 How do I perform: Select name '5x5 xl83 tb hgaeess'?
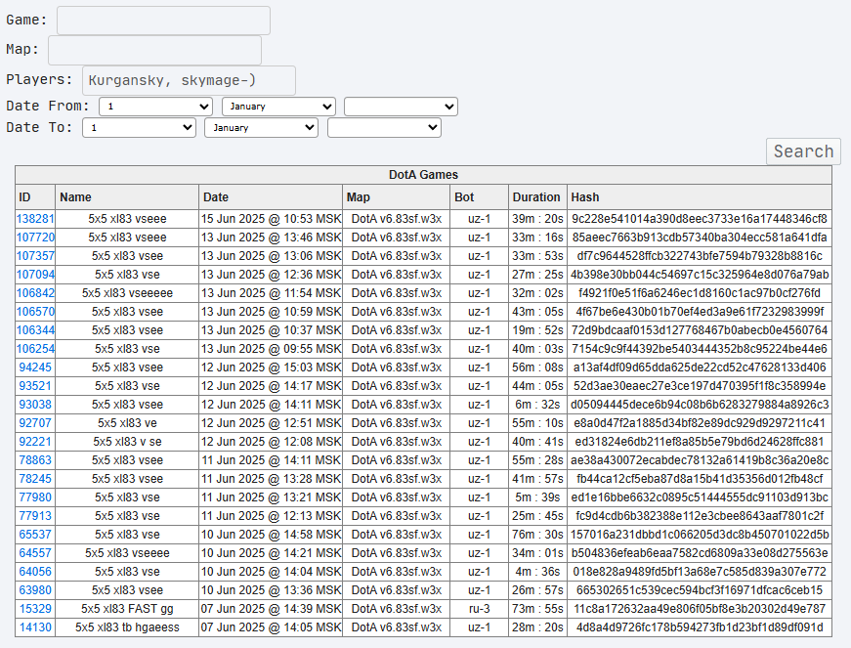click(x=127, y=627)
